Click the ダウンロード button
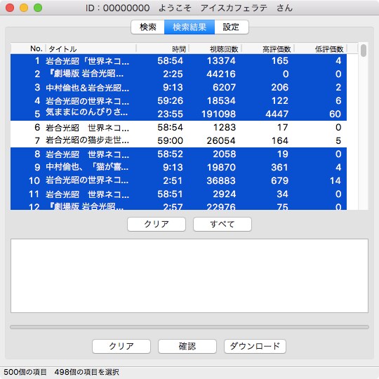This screenshot has width=379, height=379. [255, 346]
